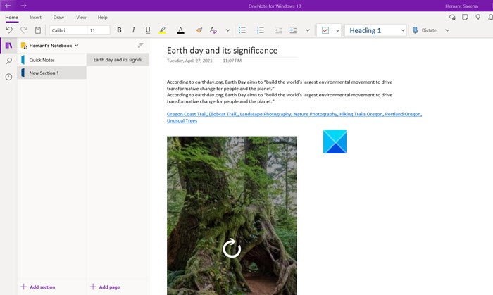Open the Search sidebar icon
The width and height of the screenshot is (493, 295).
point(8,61)
